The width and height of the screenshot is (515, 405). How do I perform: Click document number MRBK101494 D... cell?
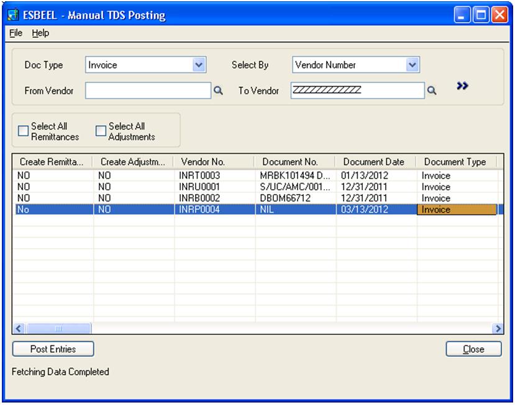pyautogui.click(x=296, y=176)
